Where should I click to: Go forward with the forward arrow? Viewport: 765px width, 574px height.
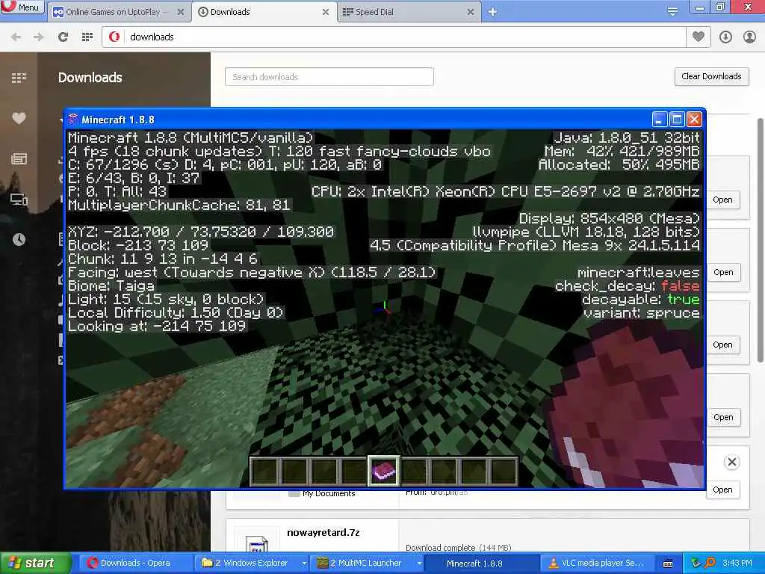(39, 37)
